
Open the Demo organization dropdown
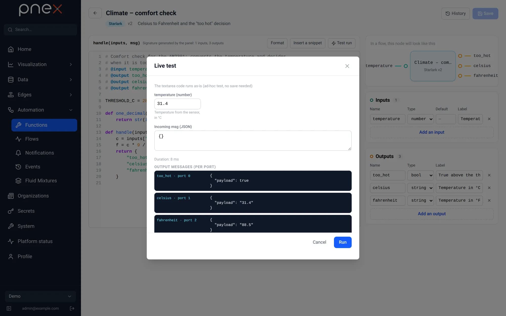[x=40, y=296]
